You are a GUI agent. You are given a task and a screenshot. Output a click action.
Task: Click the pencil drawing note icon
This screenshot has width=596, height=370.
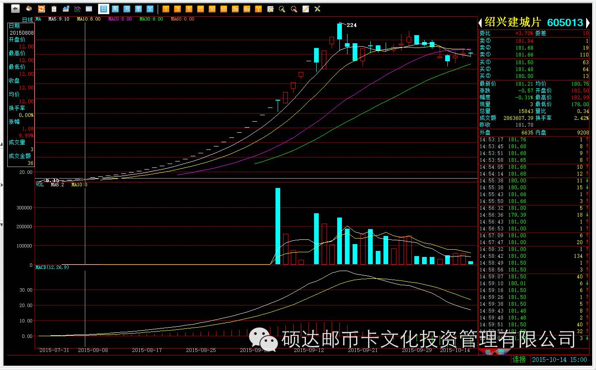(x=305, y=9)
